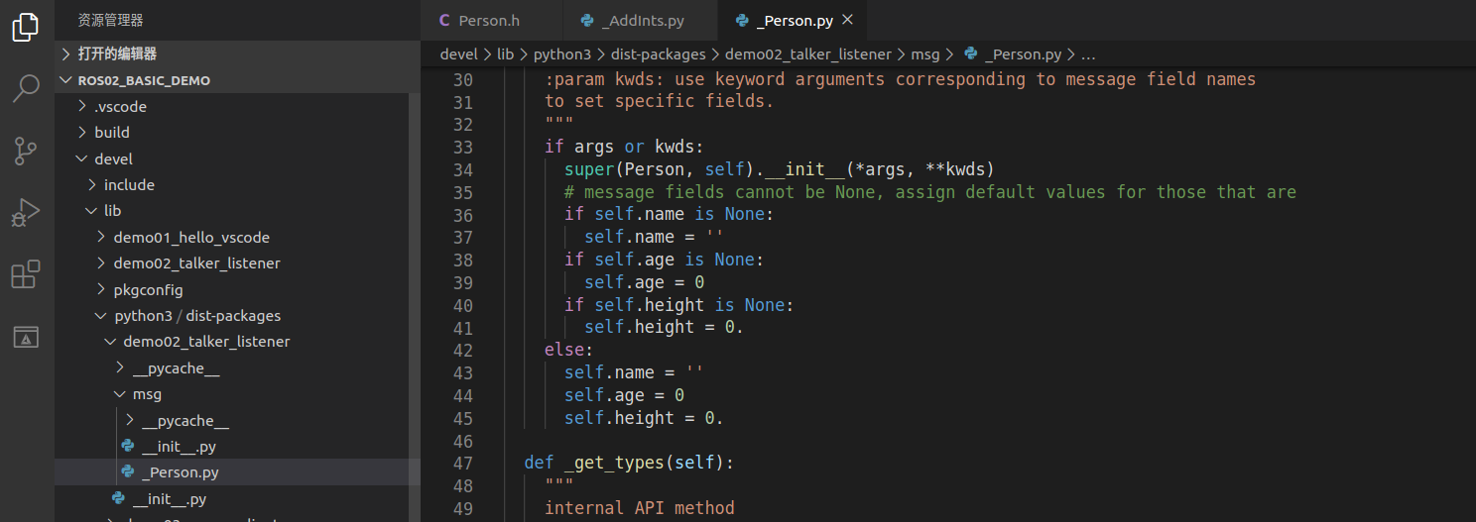Expand the demo01_hello_vscode folder
The width and height of the screenshot is (1476, 522).
click(191, 237)
